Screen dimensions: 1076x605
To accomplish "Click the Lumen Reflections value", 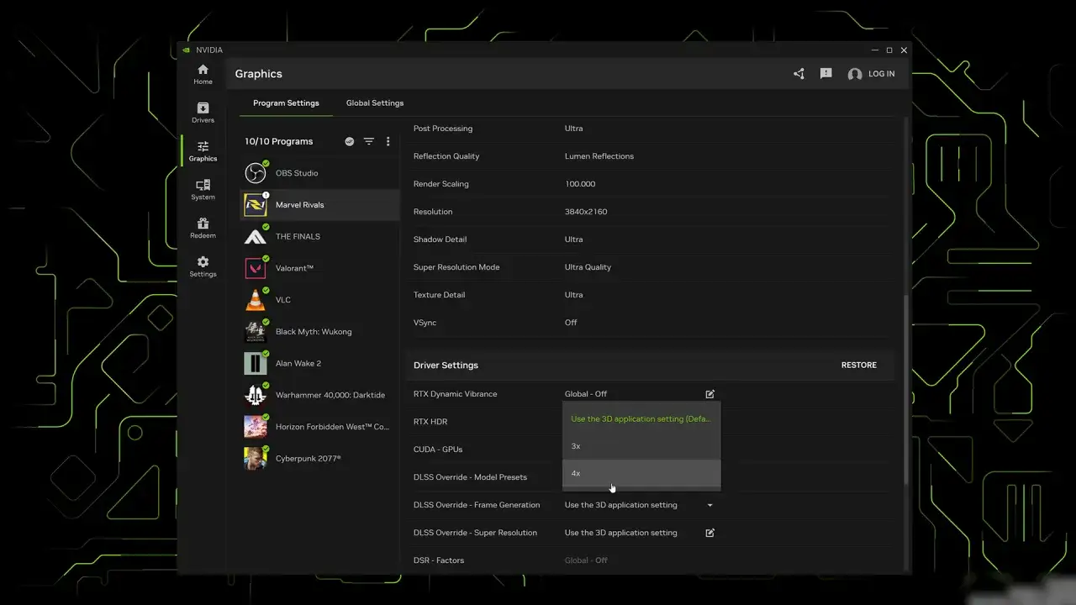I will [599, 156].
